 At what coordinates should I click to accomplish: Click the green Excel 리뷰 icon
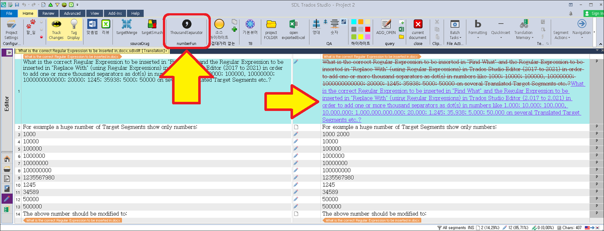point(106,24)
